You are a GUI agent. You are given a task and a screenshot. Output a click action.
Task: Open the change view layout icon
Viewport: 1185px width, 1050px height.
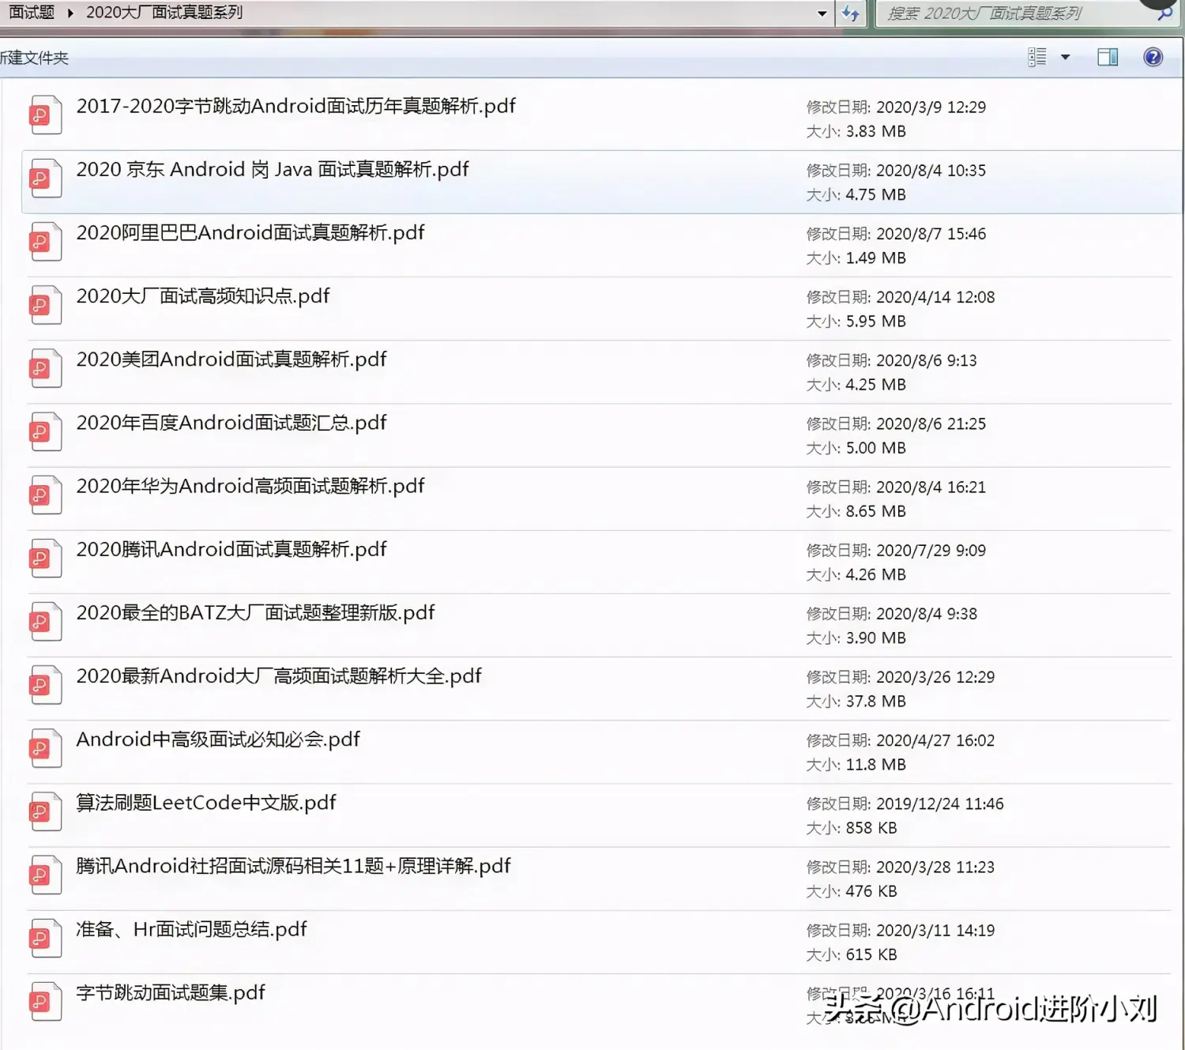[x=1037, y=57]
